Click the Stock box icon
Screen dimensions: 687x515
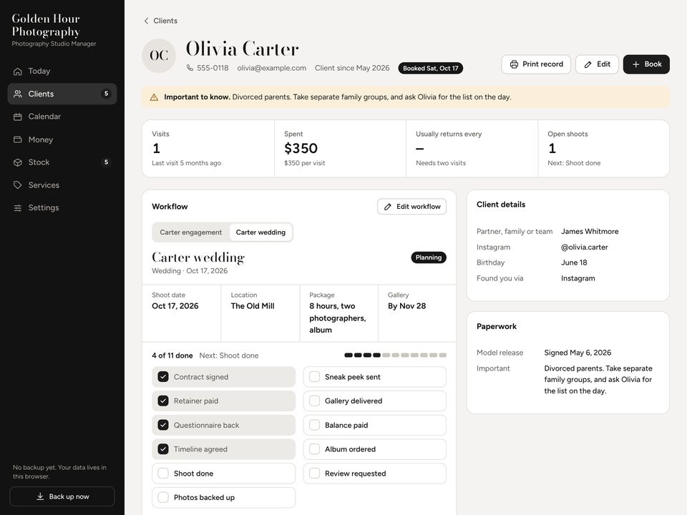pyautogui.click(x=17, y=162)
